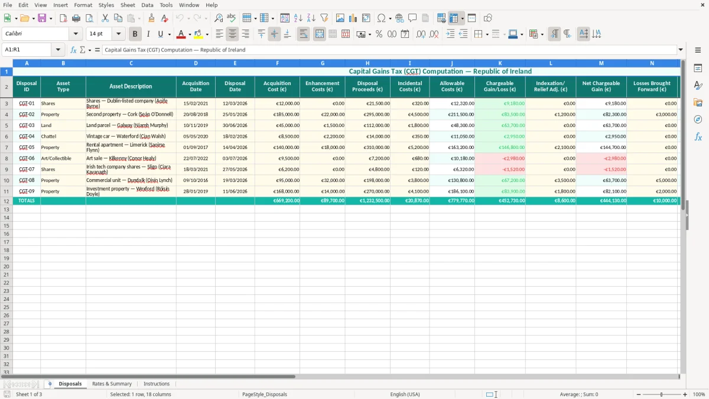Image resolution: width=709 pixels, height=399 pixels.
Task: Cut selection with scissors icon
Action: 105,18
